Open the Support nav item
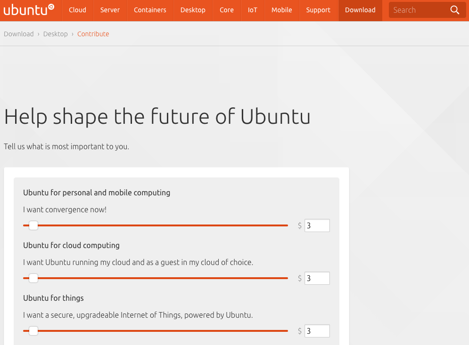This screenshot has width=469, height=345. (318, 10)
